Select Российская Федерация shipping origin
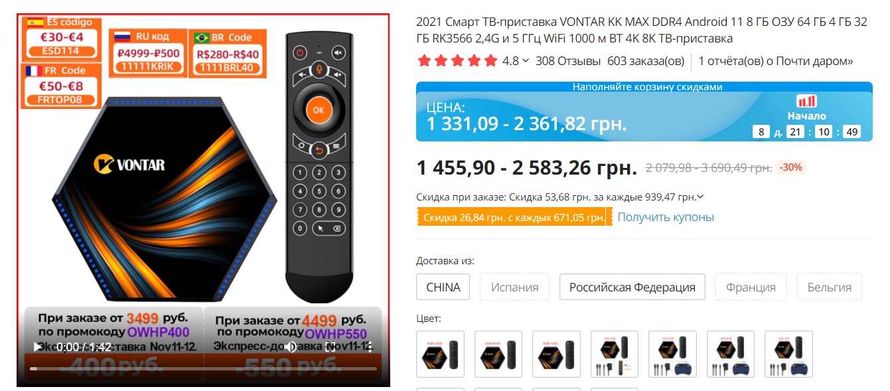This screenshot has height=391, width=890. coord(632,287)
